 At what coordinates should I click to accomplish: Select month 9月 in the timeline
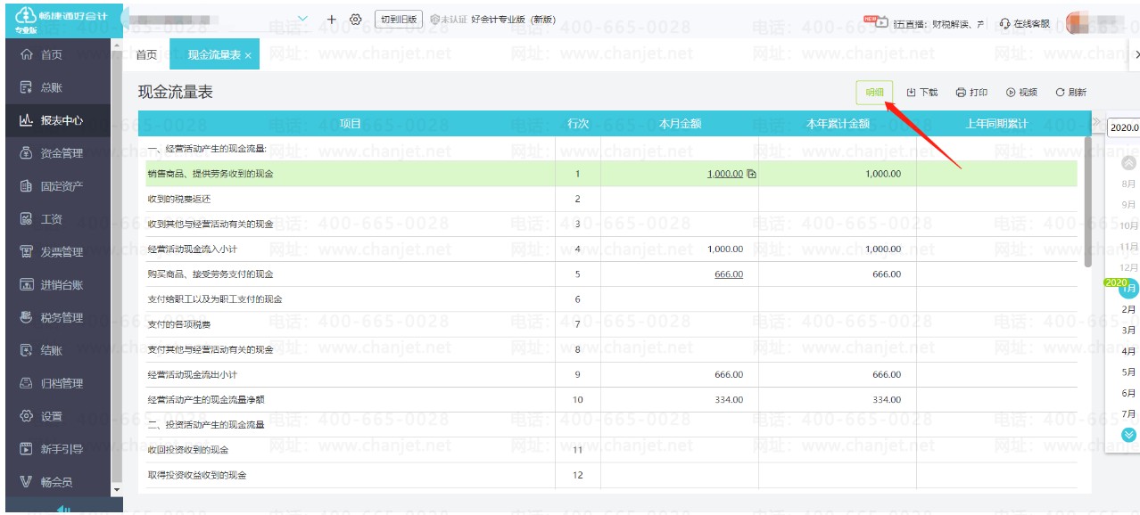click(1129, 205)
